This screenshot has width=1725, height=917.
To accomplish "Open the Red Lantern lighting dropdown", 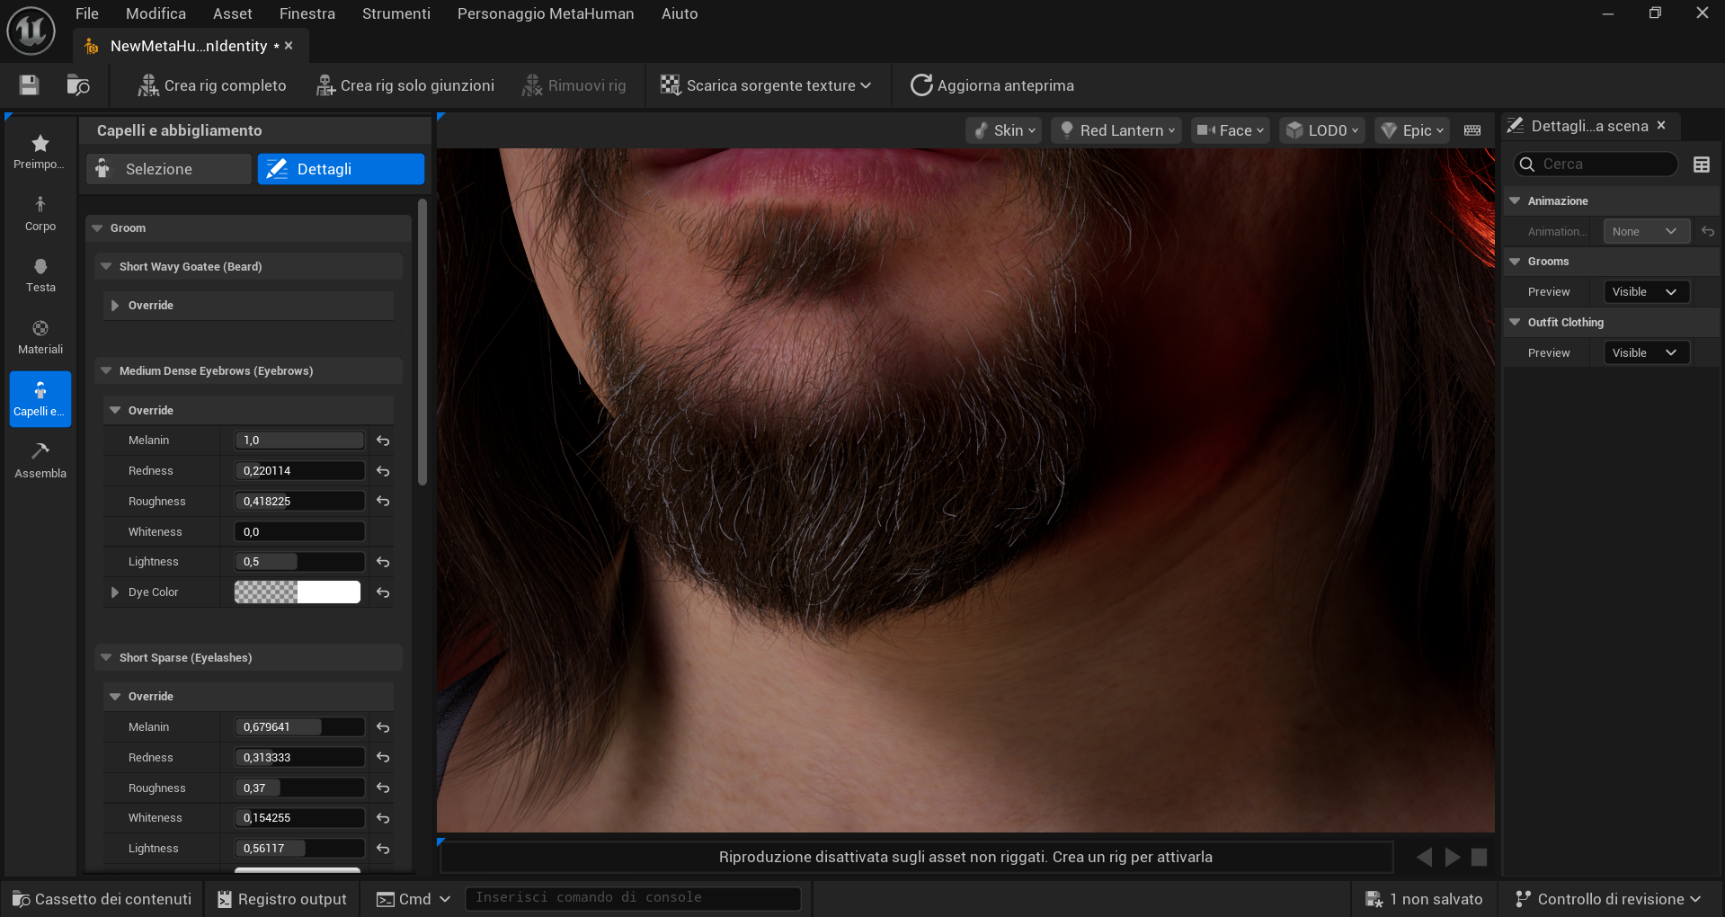I will click(1116, 130).
